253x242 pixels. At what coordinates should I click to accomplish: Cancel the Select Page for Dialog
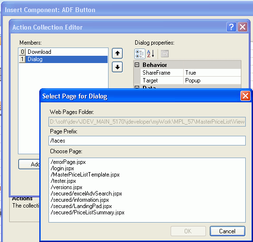(x=227, y=231)
